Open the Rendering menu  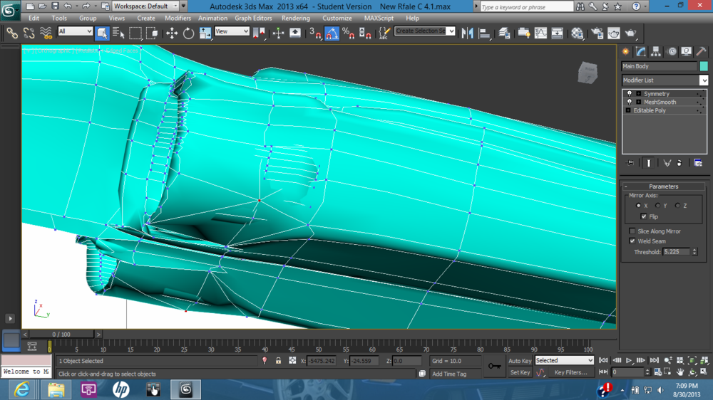[x=295, y=19]
